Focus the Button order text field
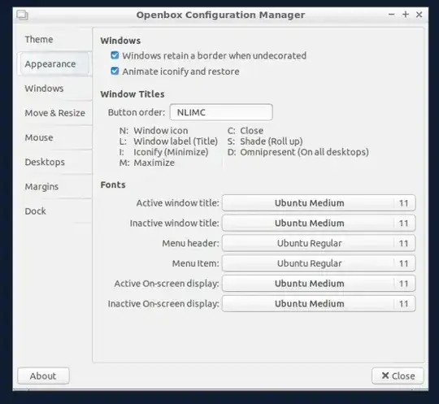The height and width of the screenshot is (404, 439). [221, 112]
